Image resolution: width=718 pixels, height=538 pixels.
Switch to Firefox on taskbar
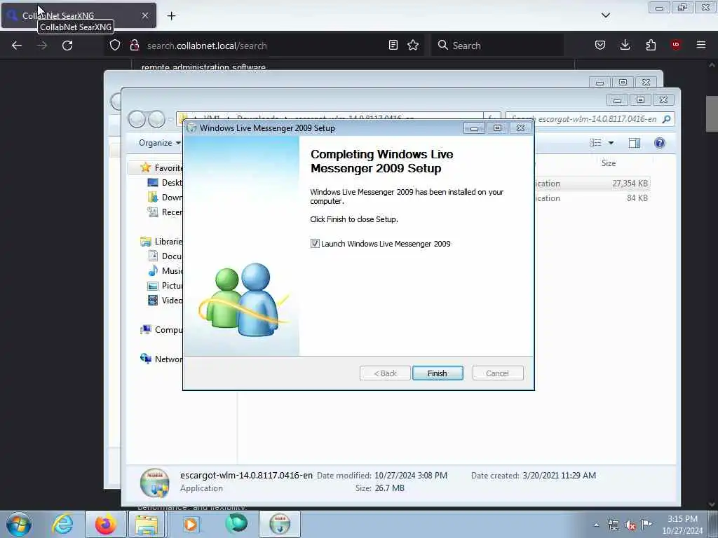pyautogui.click(x=106, y=524)
